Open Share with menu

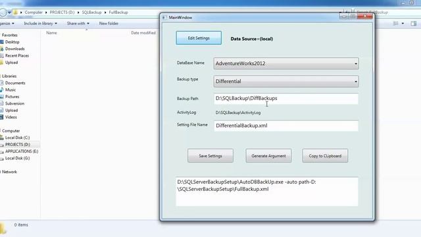click(x=78, y=24)
